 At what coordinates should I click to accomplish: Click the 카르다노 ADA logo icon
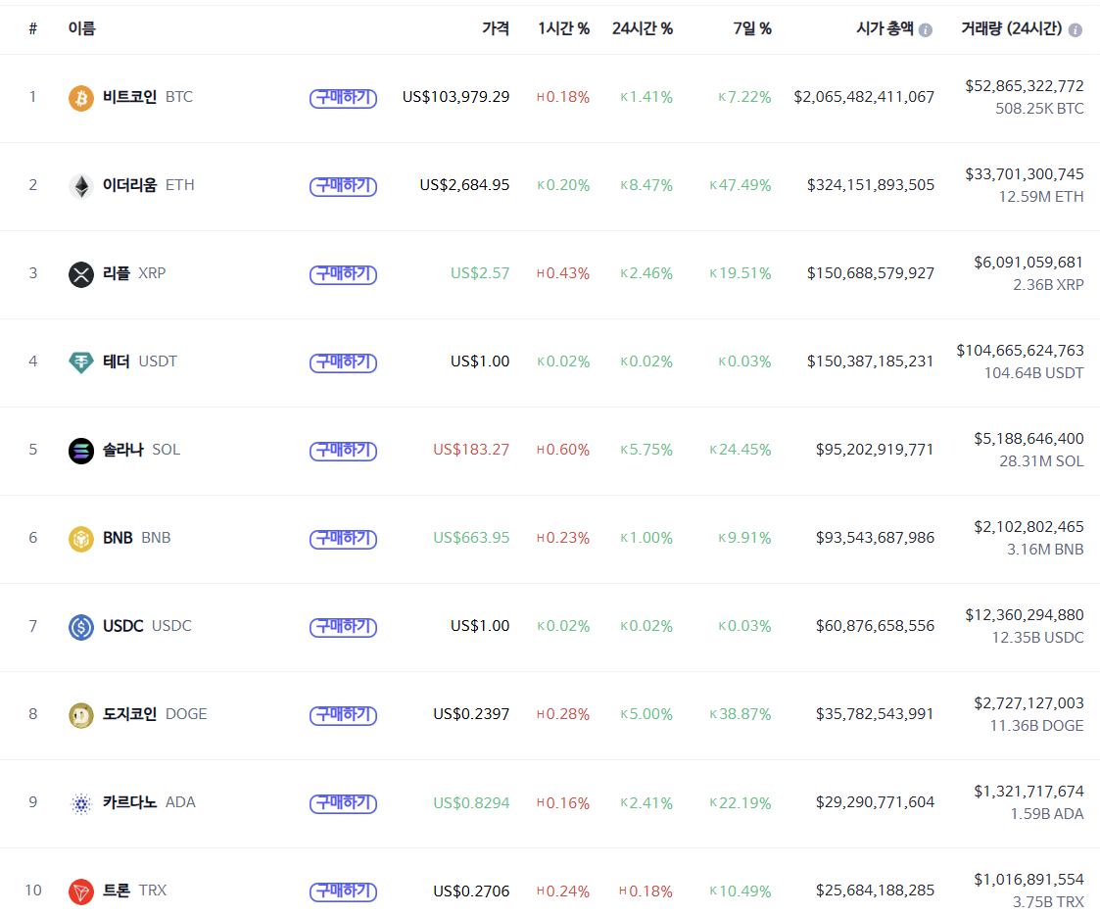click(x=81, y=802)
